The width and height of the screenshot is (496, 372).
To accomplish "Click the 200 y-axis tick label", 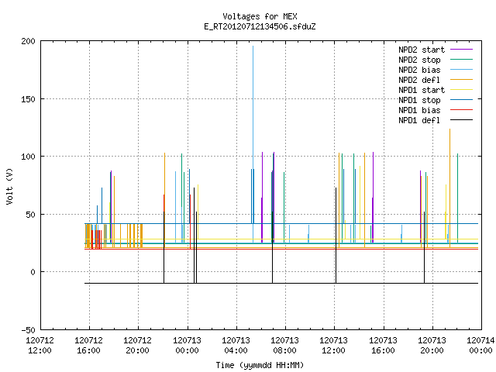I will [x=28, y=41].
